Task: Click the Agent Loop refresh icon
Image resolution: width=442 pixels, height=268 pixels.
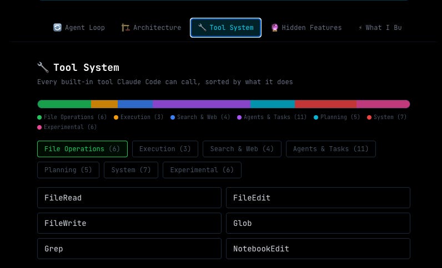Action: coord(57,28)
